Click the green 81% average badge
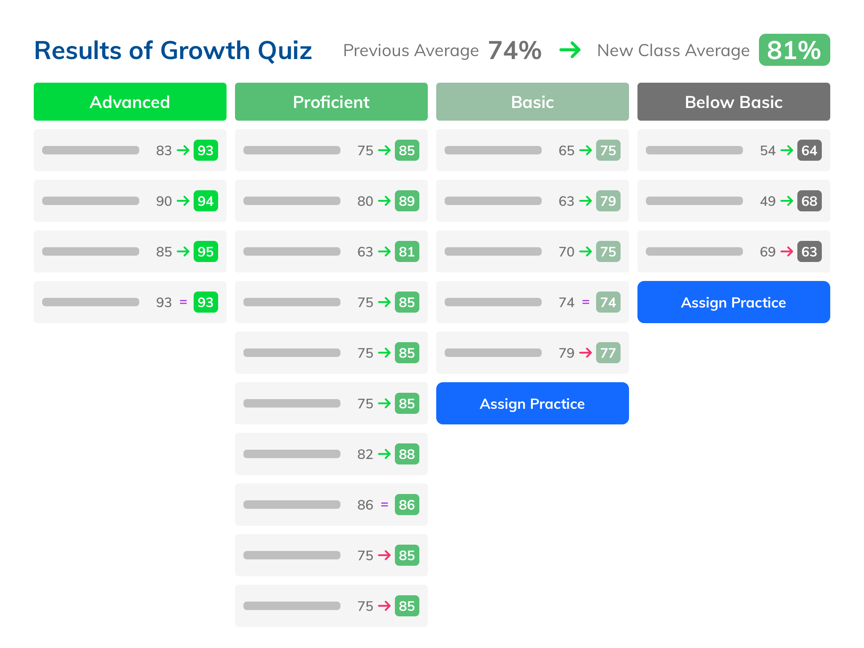 794,50
